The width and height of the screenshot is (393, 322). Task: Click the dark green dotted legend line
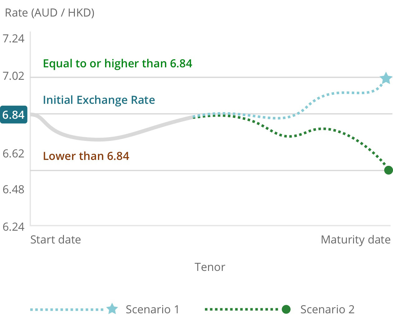point(241,310)
